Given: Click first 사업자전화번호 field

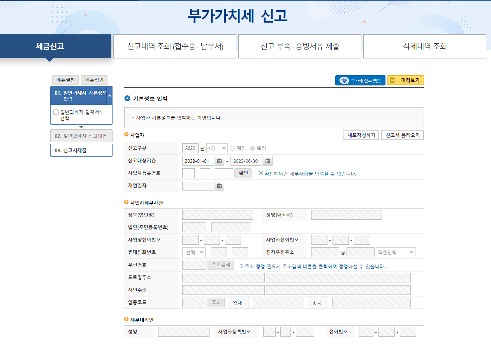Looking at the screenshot, I should pyautogui.click(x=319, y=240).
